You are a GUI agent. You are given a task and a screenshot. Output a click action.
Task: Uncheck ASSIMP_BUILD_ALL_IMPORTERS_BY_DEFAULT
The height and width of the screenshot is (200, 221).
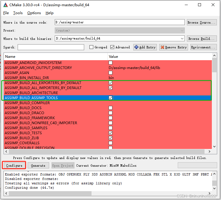tap(111, 88)
